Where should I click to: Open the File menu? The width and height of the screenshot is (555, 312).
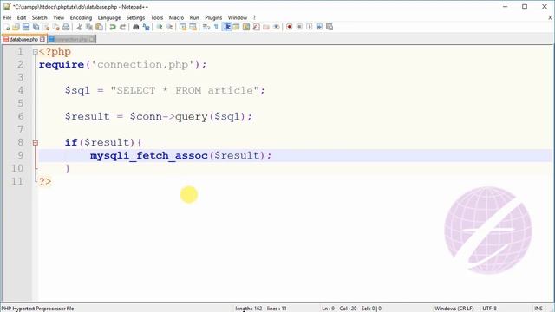7,17
